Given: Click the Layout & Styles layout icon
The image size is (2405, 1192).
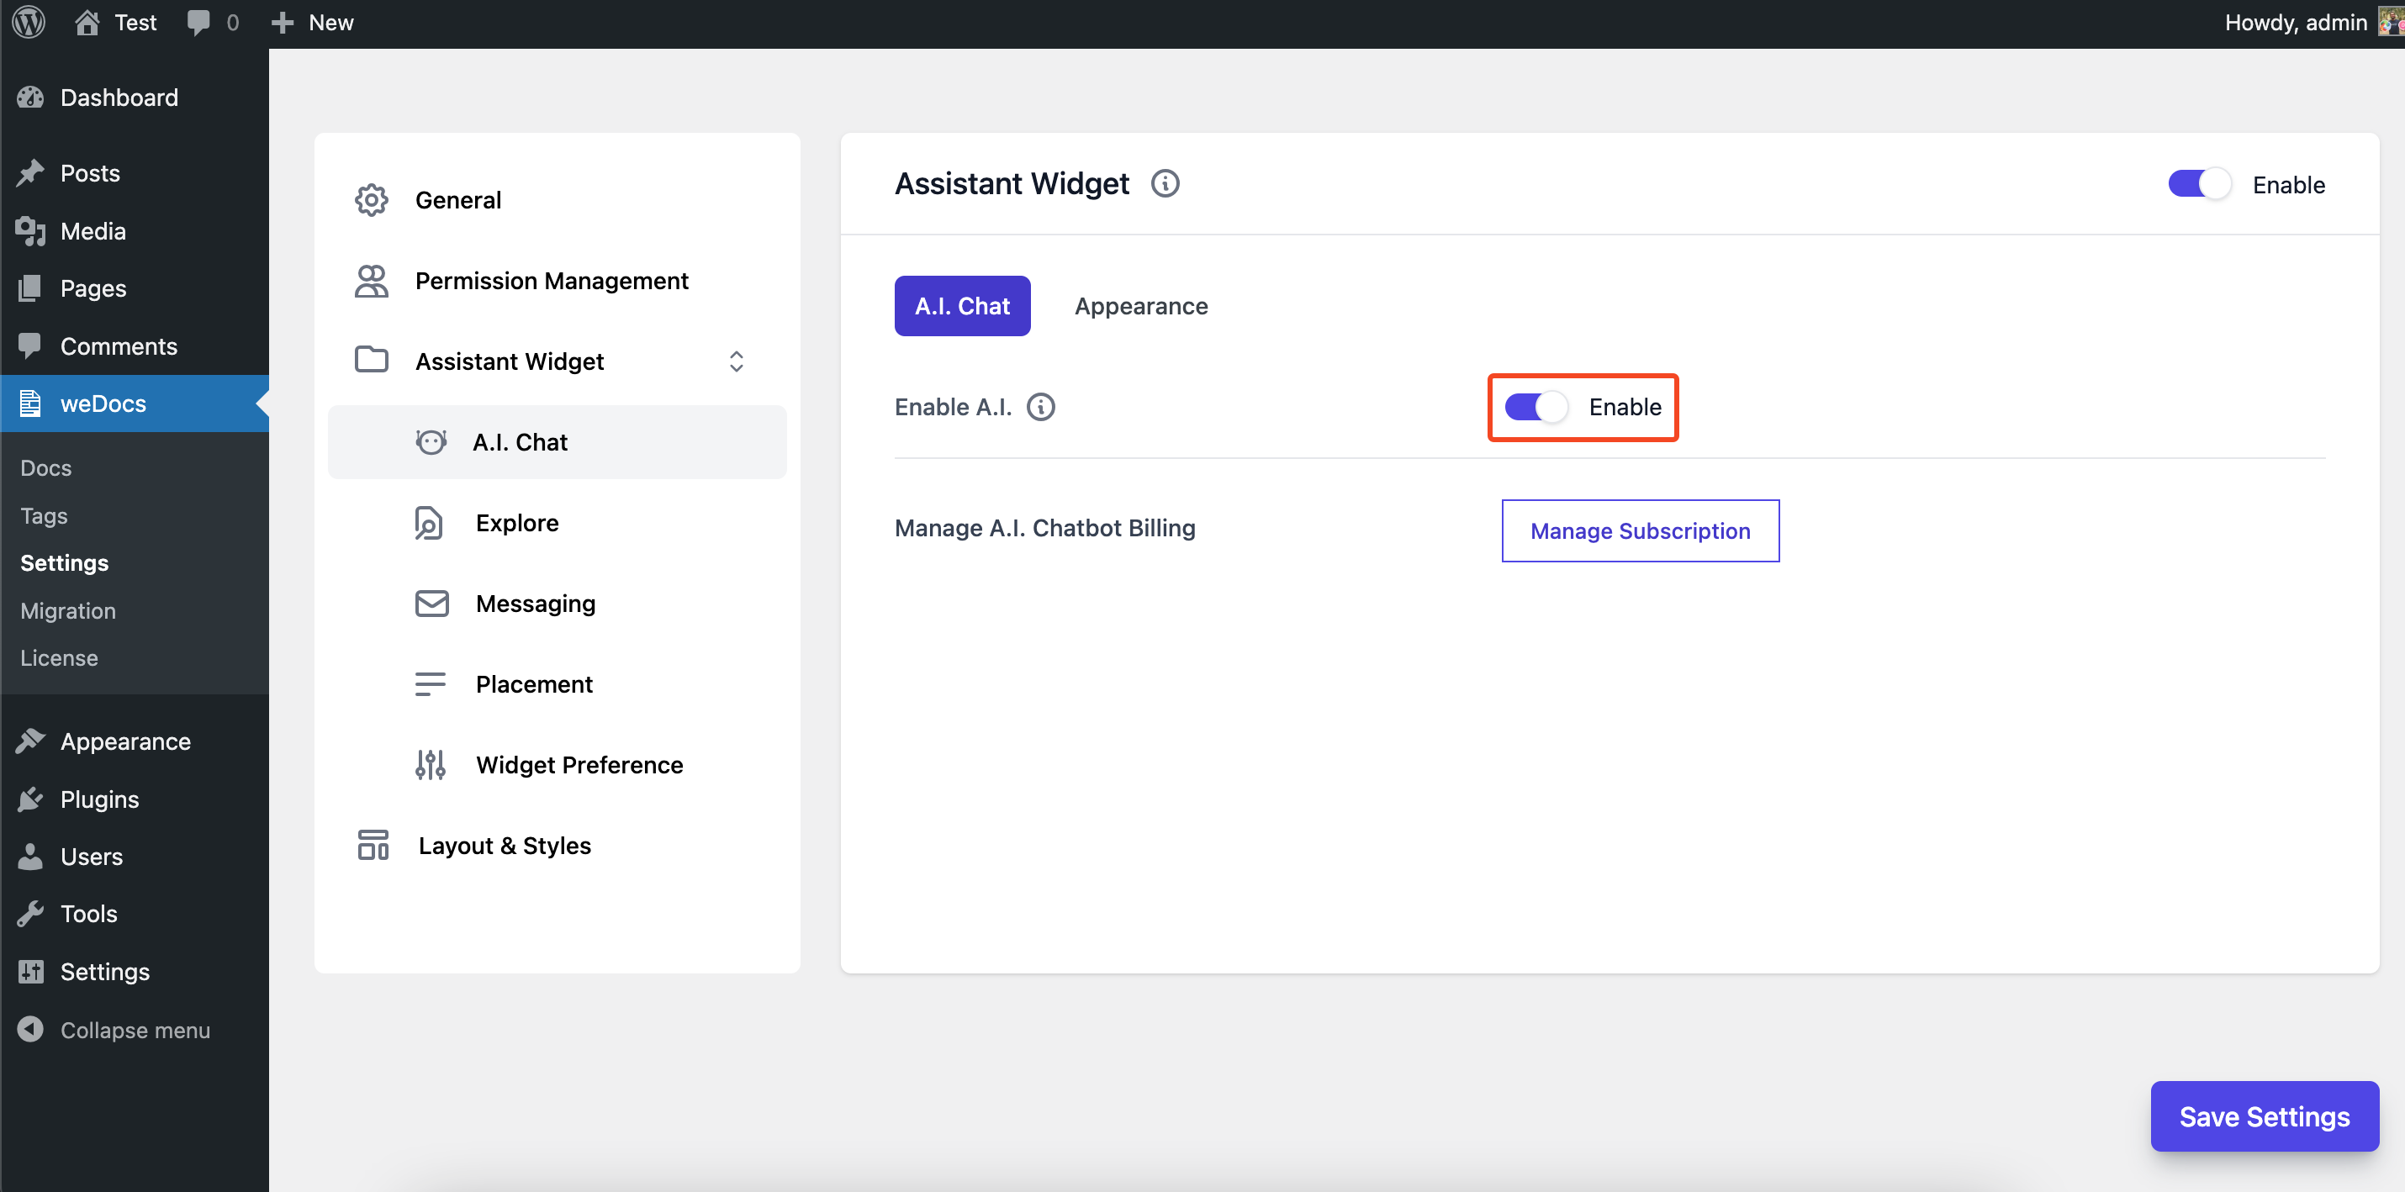Looking at the screenshot, I should 373,845.
